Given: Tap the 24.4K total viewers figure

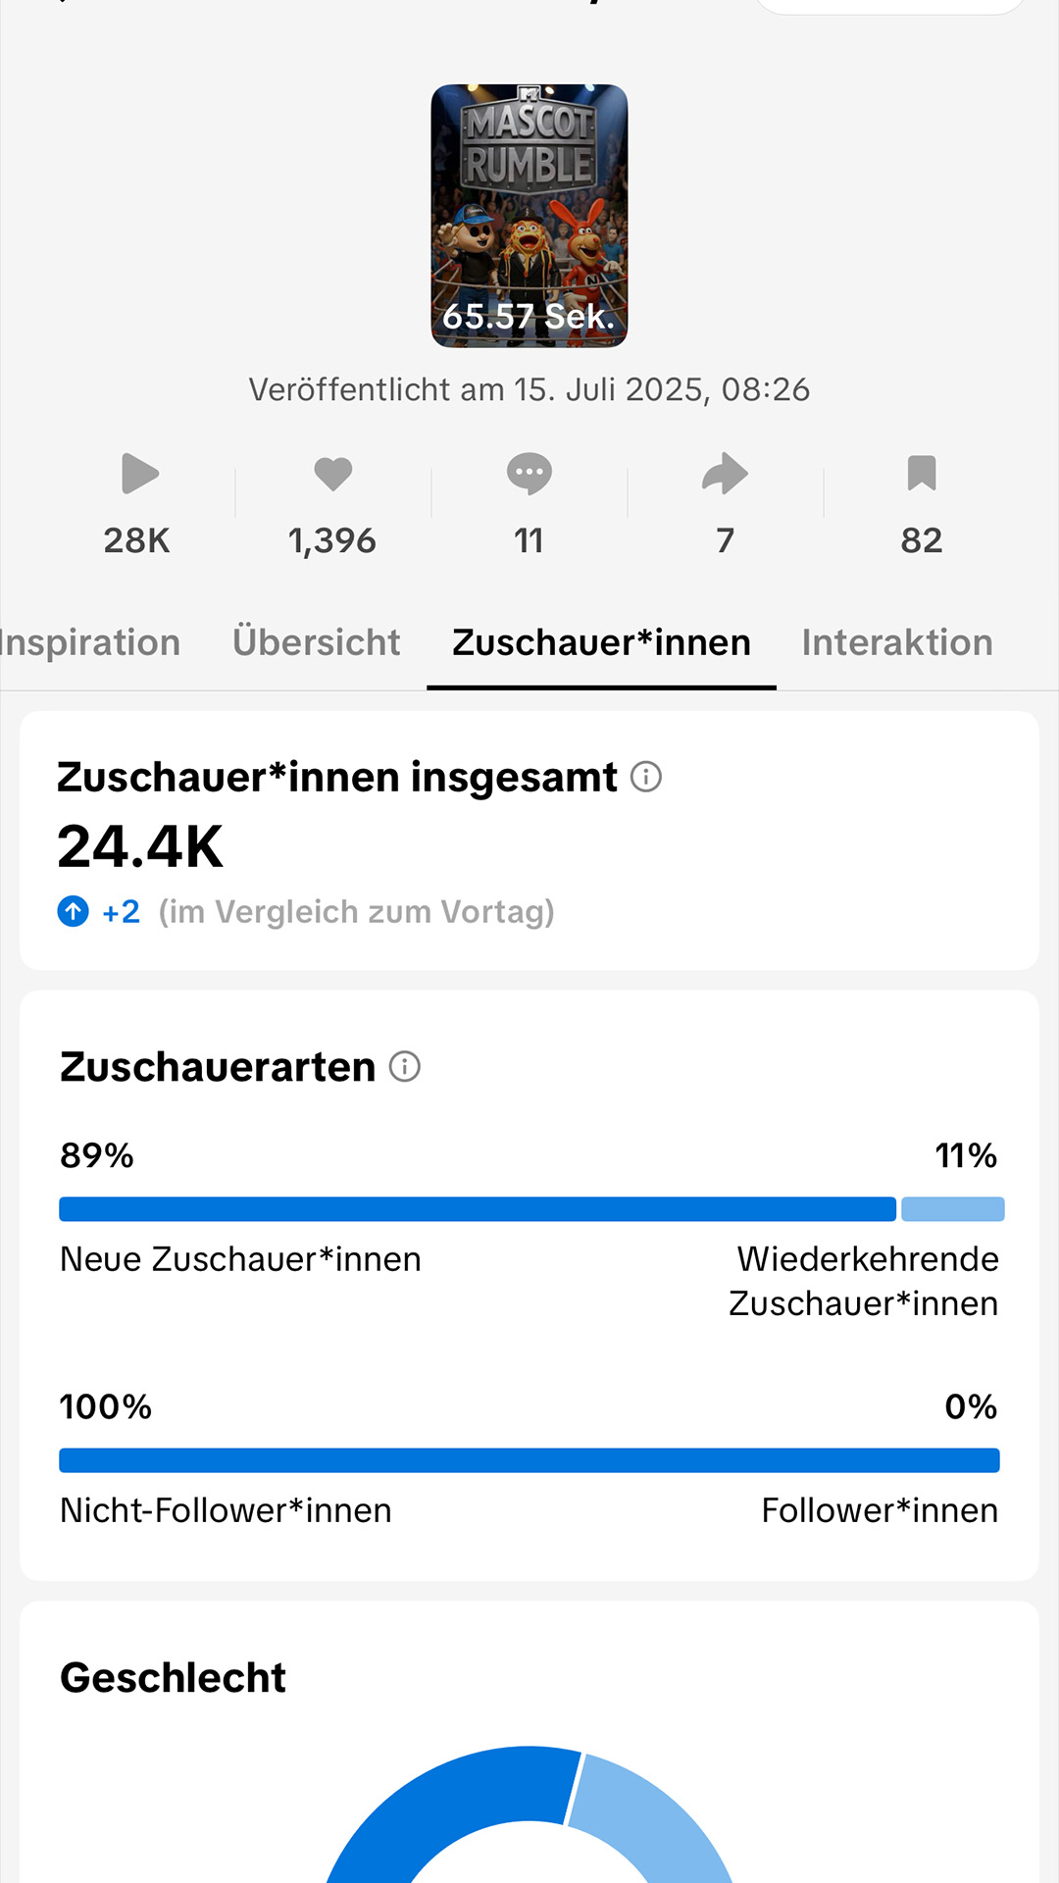Looking at the screenshot, I should (140, 846).
